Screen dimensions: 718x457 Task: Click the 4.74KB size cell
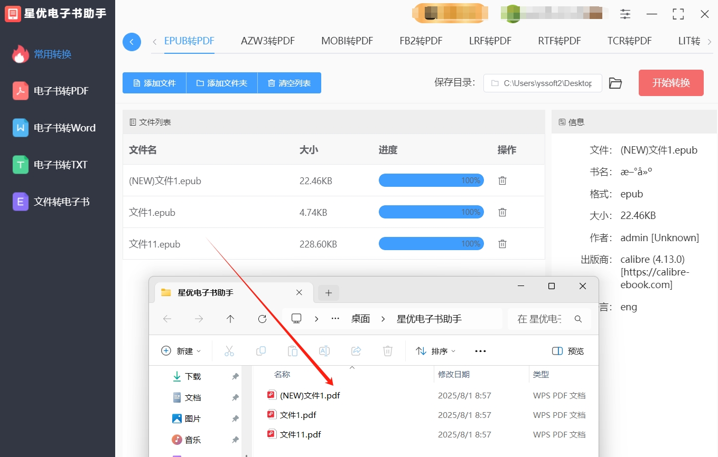tap(313, 213)
